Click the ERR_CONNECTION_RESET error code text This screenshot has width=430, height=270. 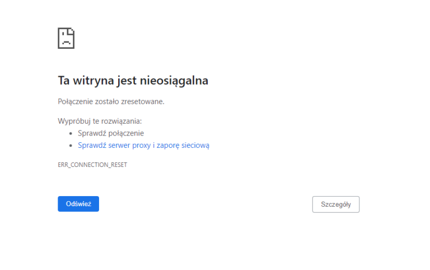coord(92,165)
